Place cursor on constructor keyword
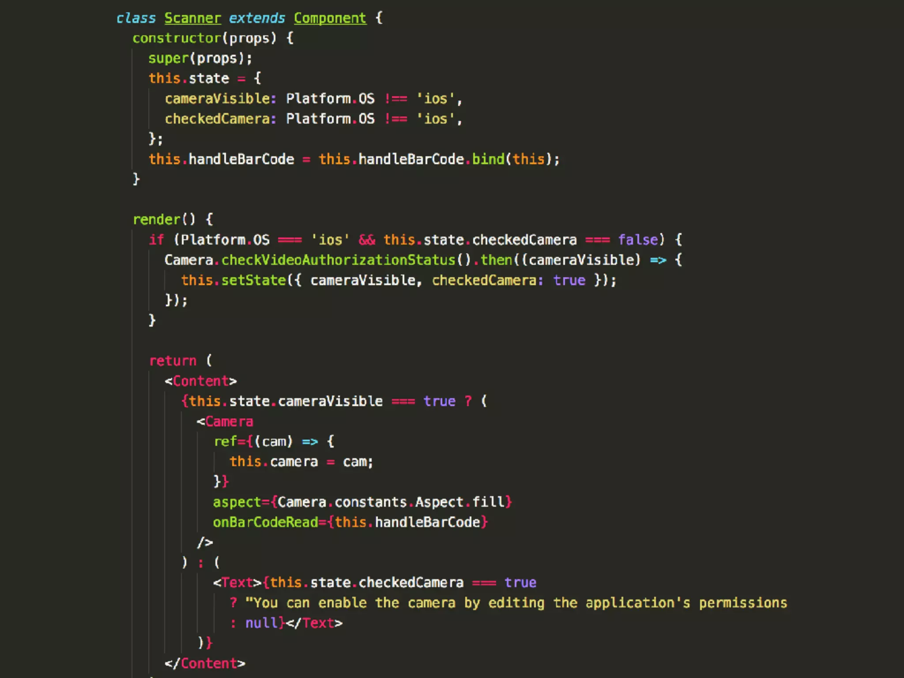Viewport: 904px width, 678px height. tap(176, 38)
